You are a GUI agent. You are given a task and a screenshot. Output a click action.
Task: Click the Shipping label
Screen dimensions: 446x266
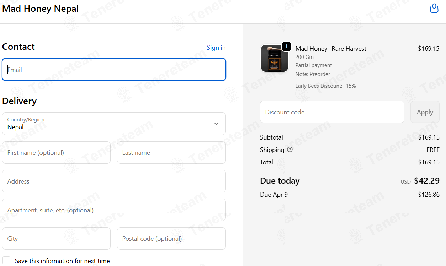(x=272, y=150)
